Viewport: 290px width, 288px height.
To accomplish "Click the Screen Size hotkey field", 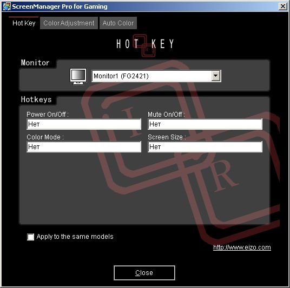I will [205, 146].
